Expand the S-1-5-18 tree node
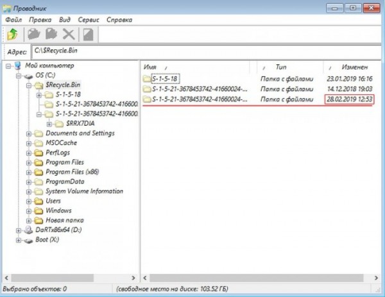Screen dimensions: 385x297 point(39,95)
